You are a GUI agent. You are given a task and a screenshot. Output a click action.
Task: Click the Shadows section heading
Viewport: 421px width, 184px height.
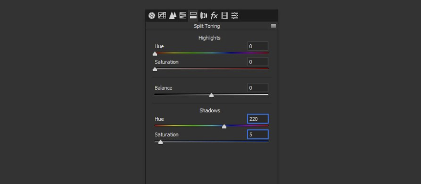(210, 110)
